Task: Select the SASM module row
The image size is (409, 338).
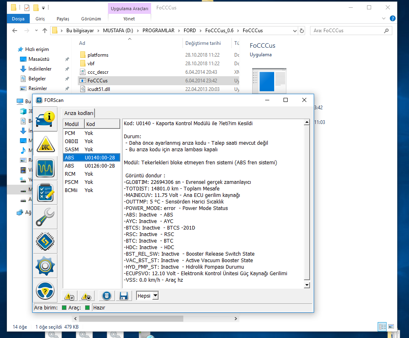Action: pos(91,149)
